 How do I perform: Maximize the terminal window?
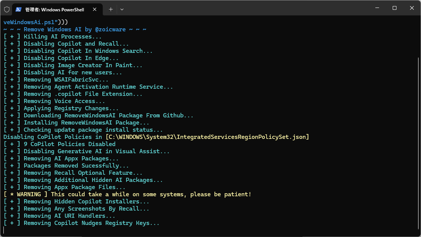coord(394,8)
